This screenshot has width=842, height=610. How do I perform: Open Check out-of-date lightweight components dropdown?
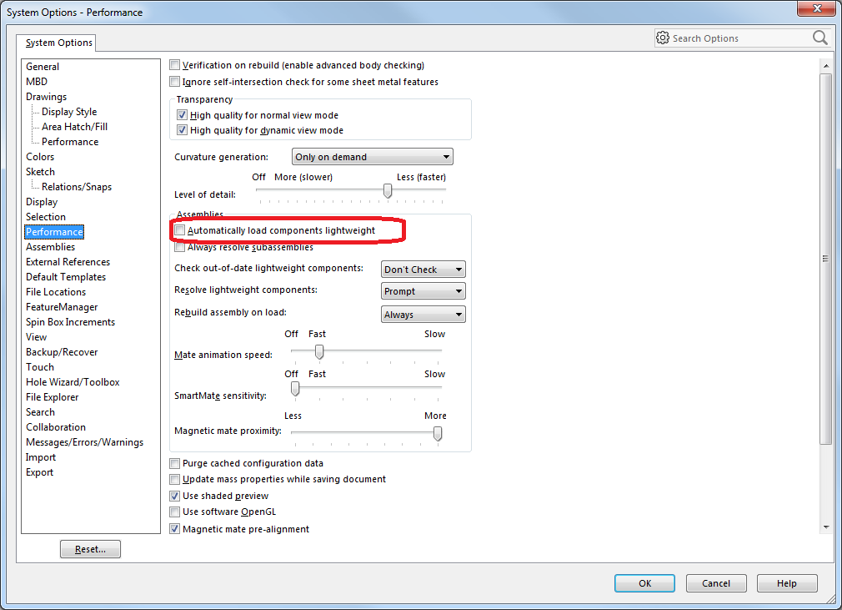point(423,270)
